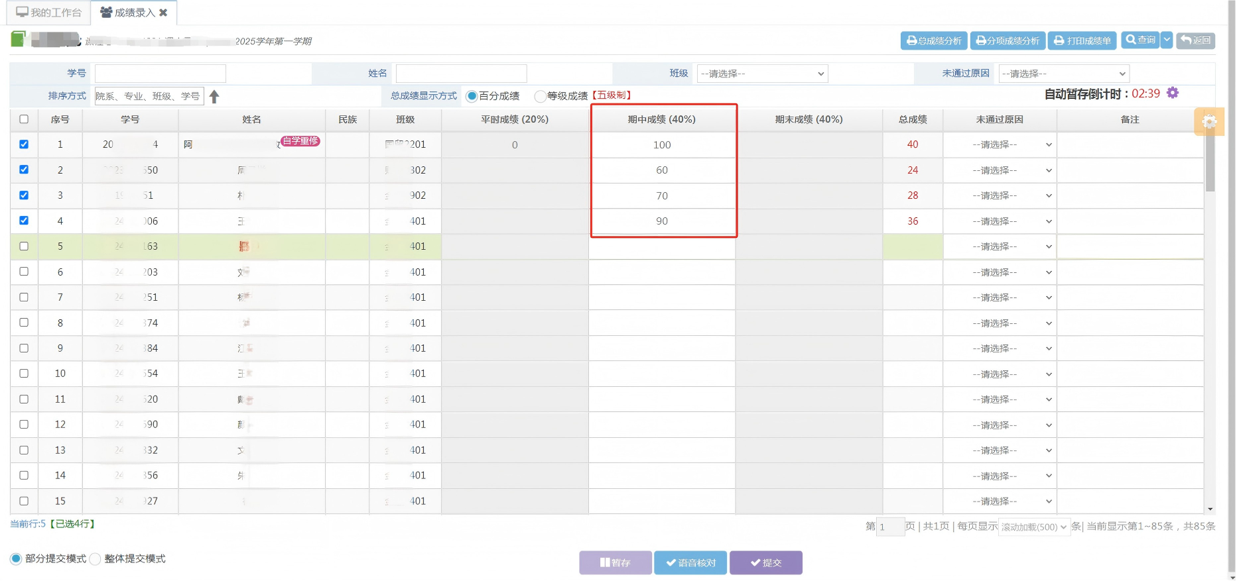Run the search with the 查询 button
The width and height of the screenshot is (1237, 581).
tap(1140, 40)
